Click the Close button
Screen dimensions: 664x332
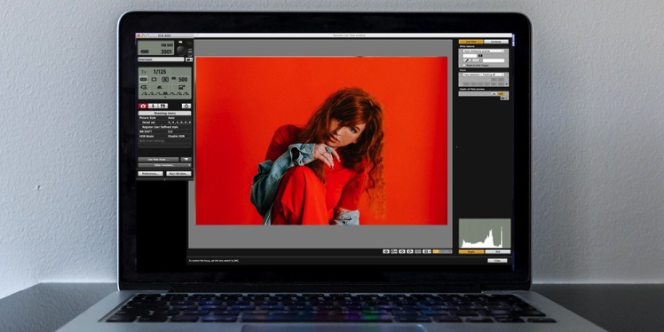pyautogui.click(x=497, y=260)
